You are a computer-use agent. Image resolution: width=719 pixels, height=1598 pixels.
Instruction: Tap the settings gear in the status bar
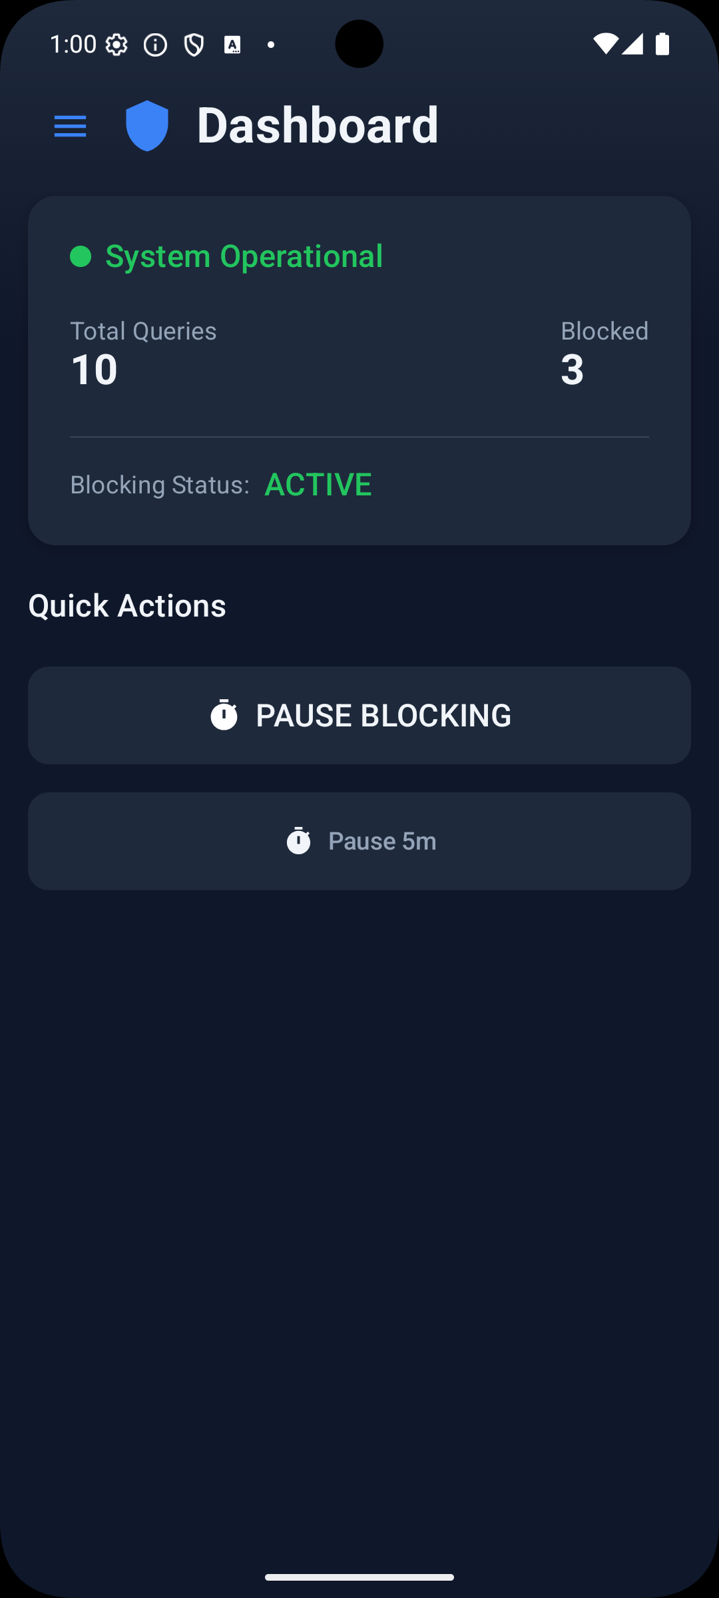point(117,43)
